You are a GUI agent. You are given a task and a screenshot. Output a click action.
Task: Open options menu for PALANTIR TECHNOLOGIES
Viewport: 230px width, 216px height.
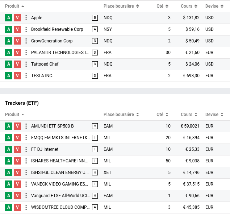(26, 53)
